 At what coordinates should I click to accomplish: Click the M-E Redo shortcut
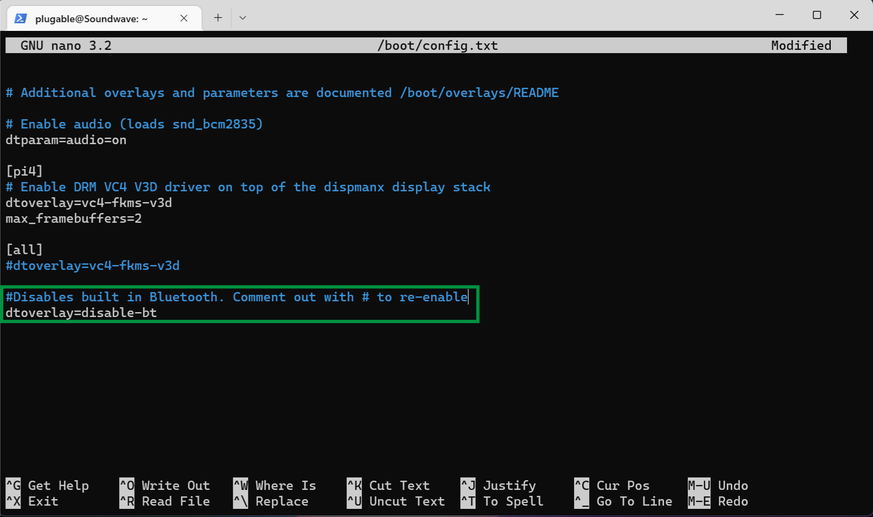click(x=718, y=501)
